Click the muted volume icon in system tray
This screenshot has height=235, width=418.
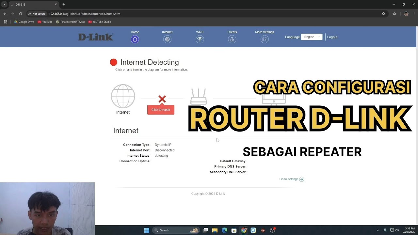[x=397, y=230]
